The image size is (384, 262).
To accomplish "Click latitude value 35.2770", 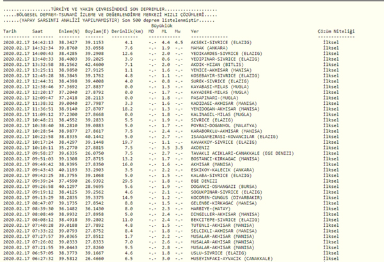I will 68,148.
